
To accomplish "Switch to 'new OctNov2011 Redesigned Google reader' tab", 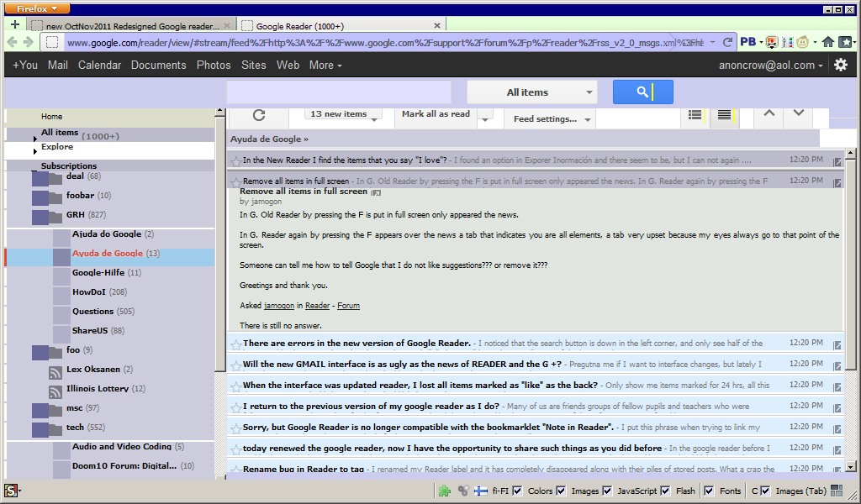I will (132, 25).
